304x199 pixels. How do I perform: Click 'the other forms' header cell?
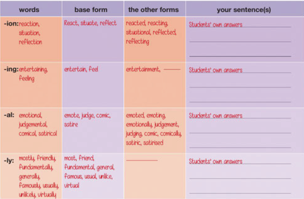154,10
